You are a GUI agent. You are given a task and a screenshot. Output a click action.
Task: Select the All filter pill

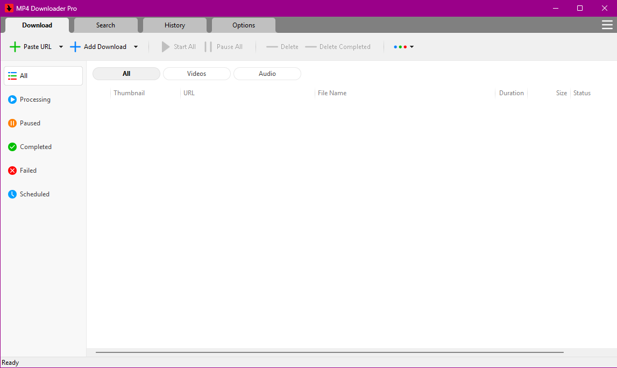coord(126,74)
